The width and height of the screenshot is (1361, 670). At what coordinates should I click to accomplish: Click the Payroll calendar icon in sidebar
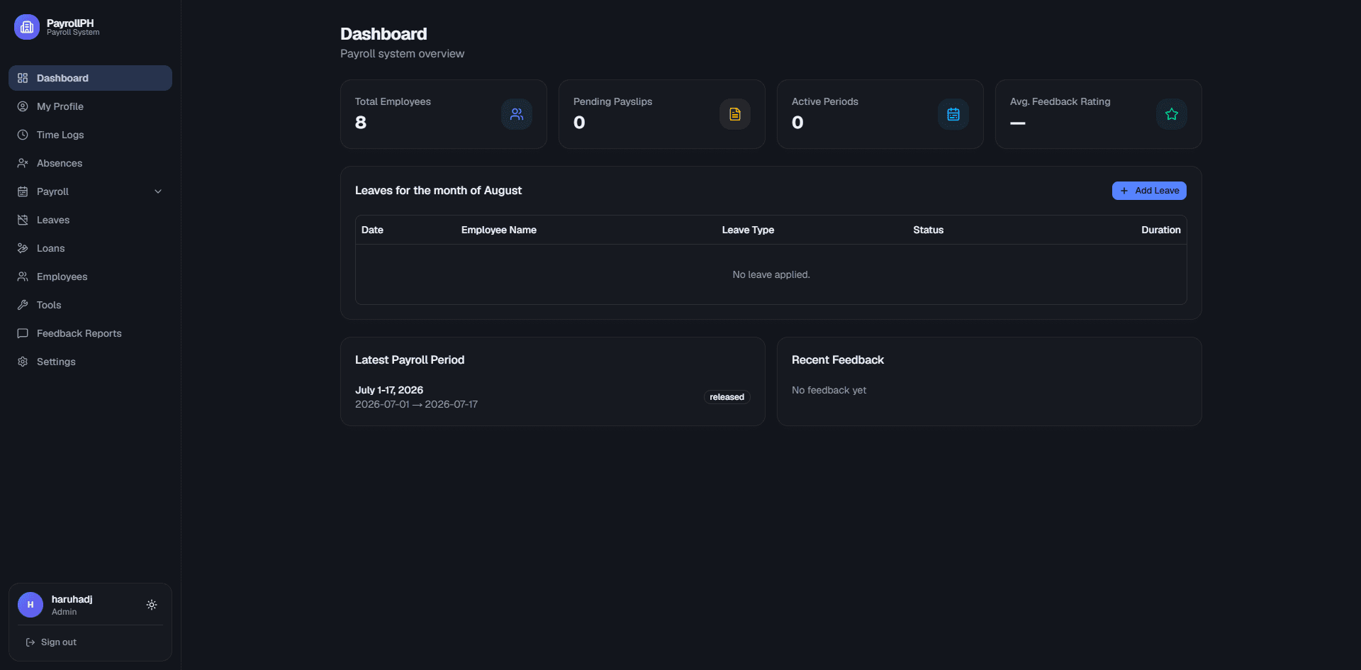[23, 191]
